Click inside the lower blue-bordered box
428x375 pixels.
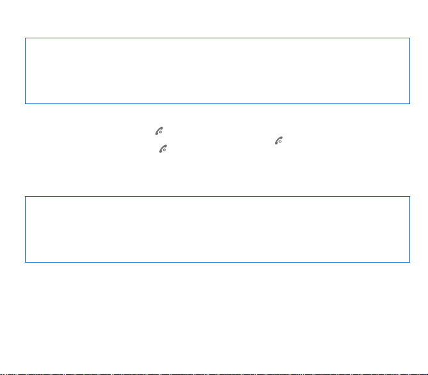(218, 229)
